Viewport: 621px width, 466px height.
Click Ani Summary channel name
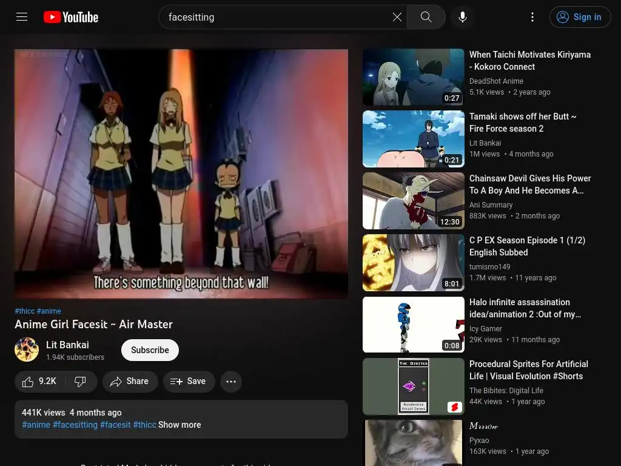(491, 205)
